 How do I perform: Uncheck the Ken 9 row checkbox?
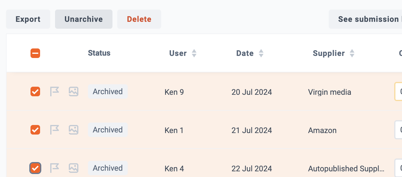pos(35,91)
